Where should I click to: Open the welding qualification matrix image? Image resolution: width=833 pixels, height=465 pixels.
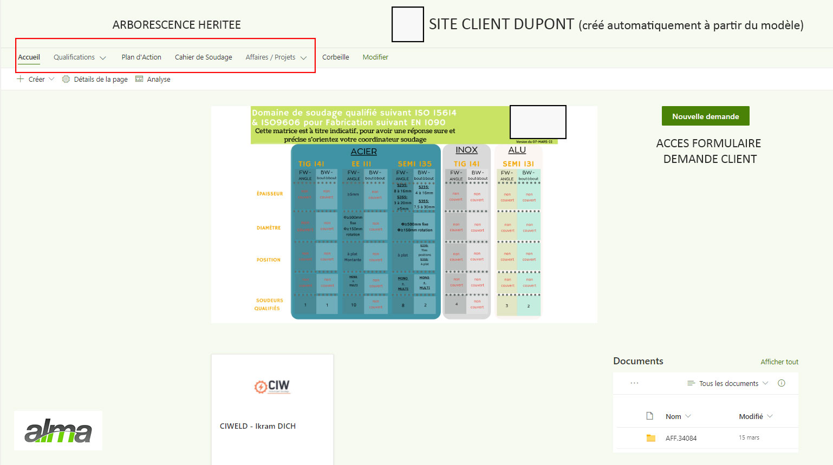click(404, 214)
